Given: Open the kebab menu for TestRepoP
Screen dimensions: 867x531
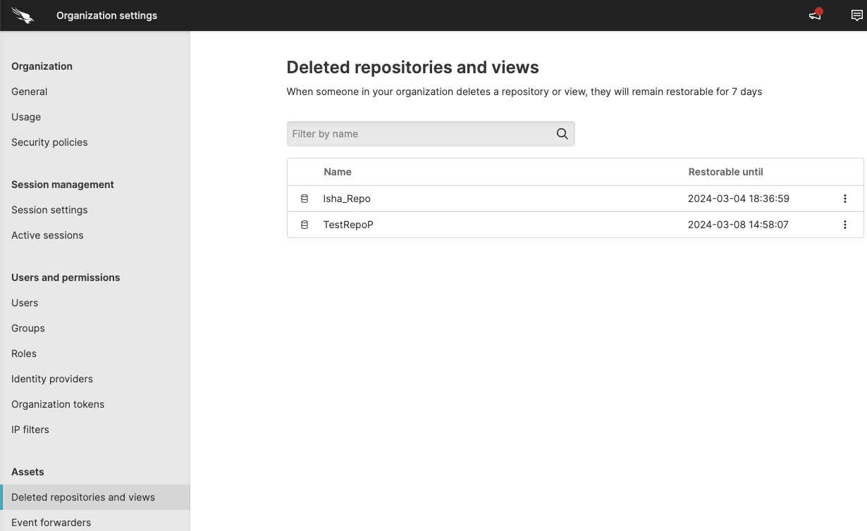Looking at the screenshot, I should pyautogui.click(x=845, y=225).
